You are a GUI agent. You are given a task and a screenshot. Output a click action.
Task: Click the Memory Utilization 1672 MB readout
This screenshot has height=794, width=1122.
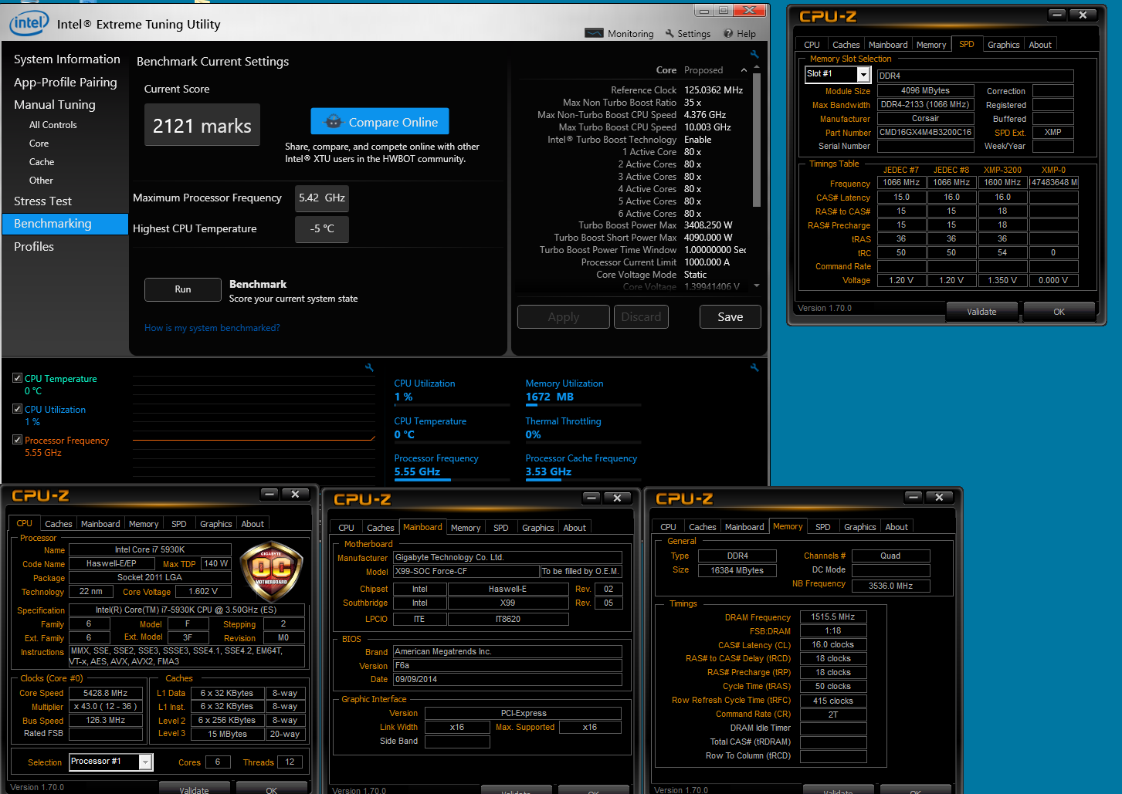(549, 397)
